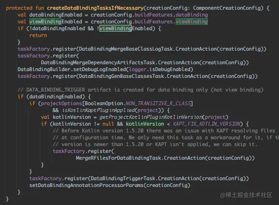Click the function name createDataBindingTasksIfNecessary
The image size is (279, 205).
click(x=95, y=8)
